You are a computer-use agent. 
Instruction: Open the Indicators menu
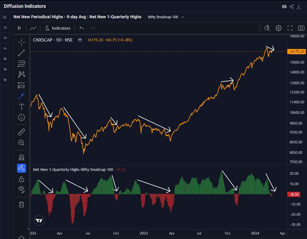tap(58, 28)
